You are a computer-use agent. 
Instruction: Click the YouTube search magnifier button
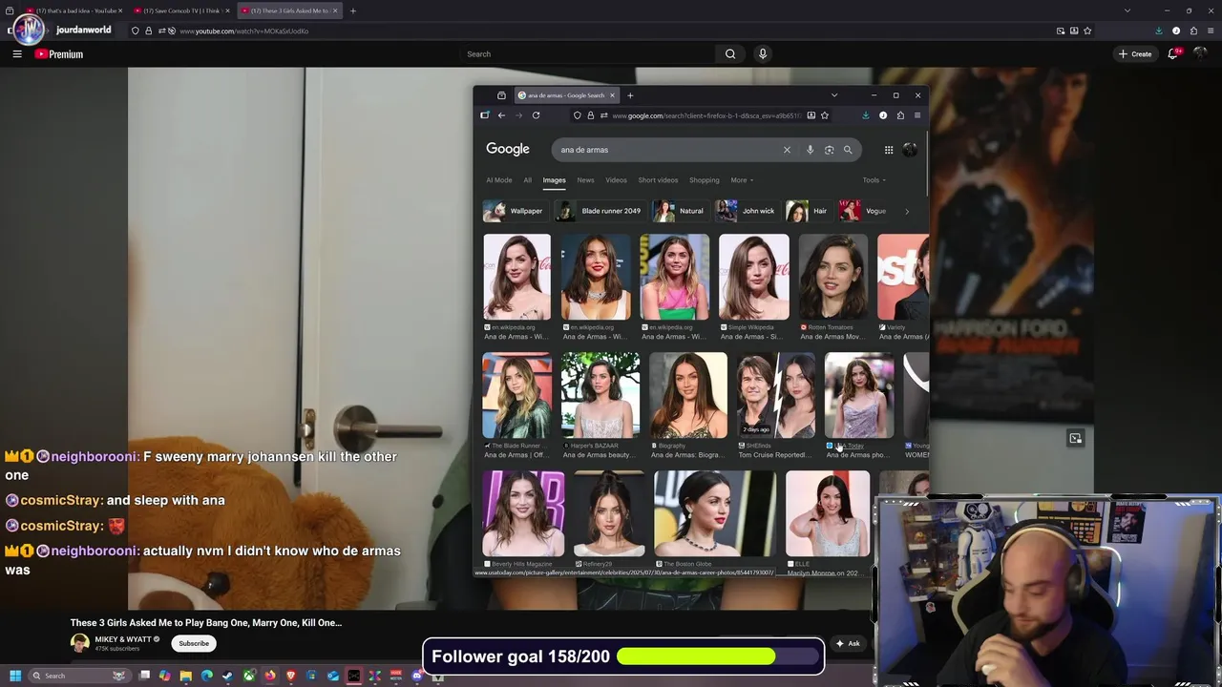730,54
